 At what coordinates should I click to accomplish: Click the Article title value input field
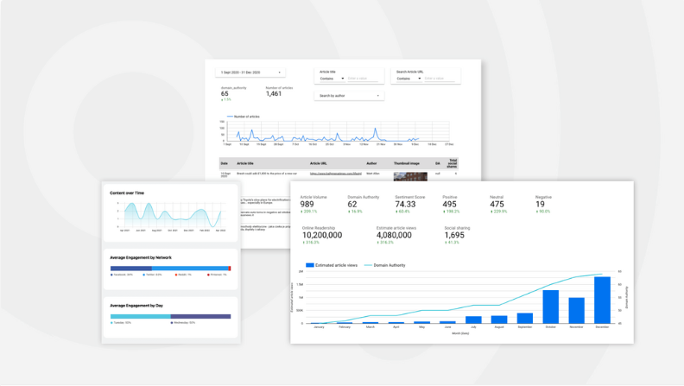[363, 79]
